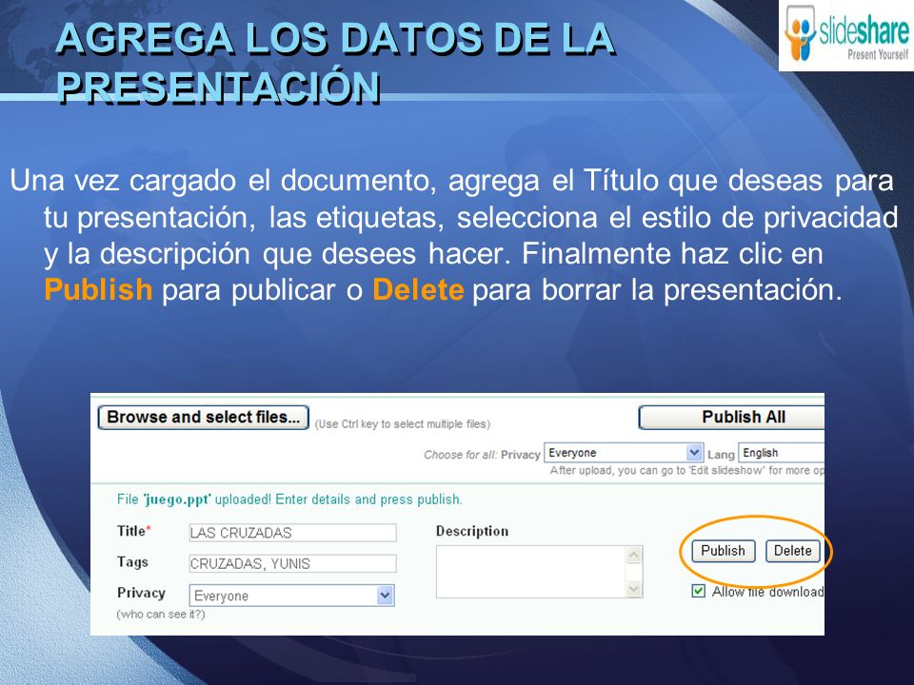Image resolution: width=914 pixels, height=685 pixels.
Task: Click the orange 'Publish' word in paragraph
Action: 98,289
